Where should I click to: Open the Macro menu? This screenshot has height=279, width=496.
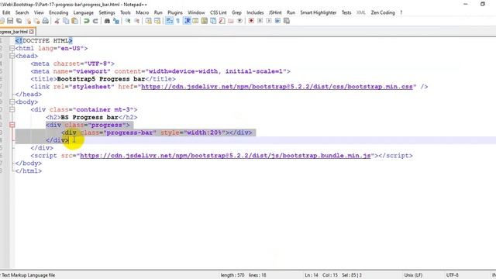click(143, 12)
